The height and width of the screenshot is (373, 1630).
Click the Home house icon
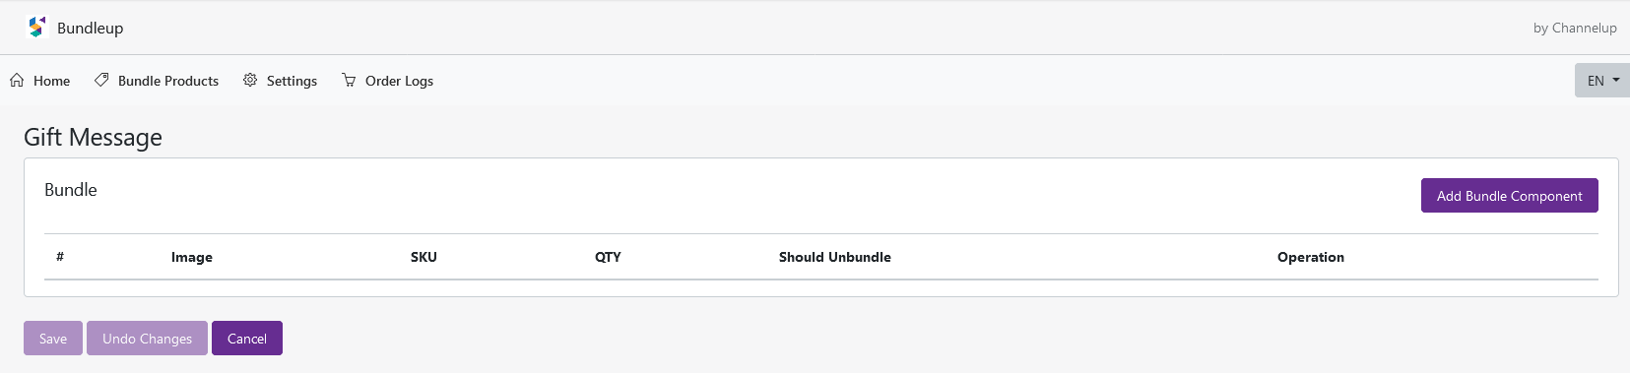(x=17, y=80)
